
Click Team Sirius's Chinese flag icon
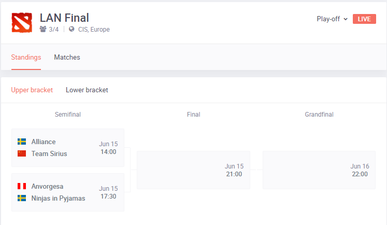pos(22,153)
